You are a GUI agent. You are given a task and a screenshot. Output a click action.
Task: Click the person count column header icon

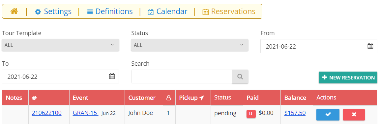coord(169,98)
